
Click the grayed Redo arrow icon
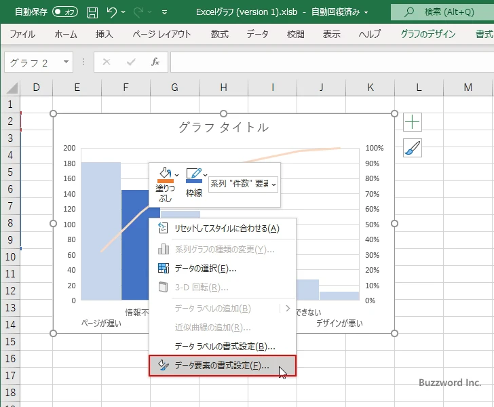point(138,12)
